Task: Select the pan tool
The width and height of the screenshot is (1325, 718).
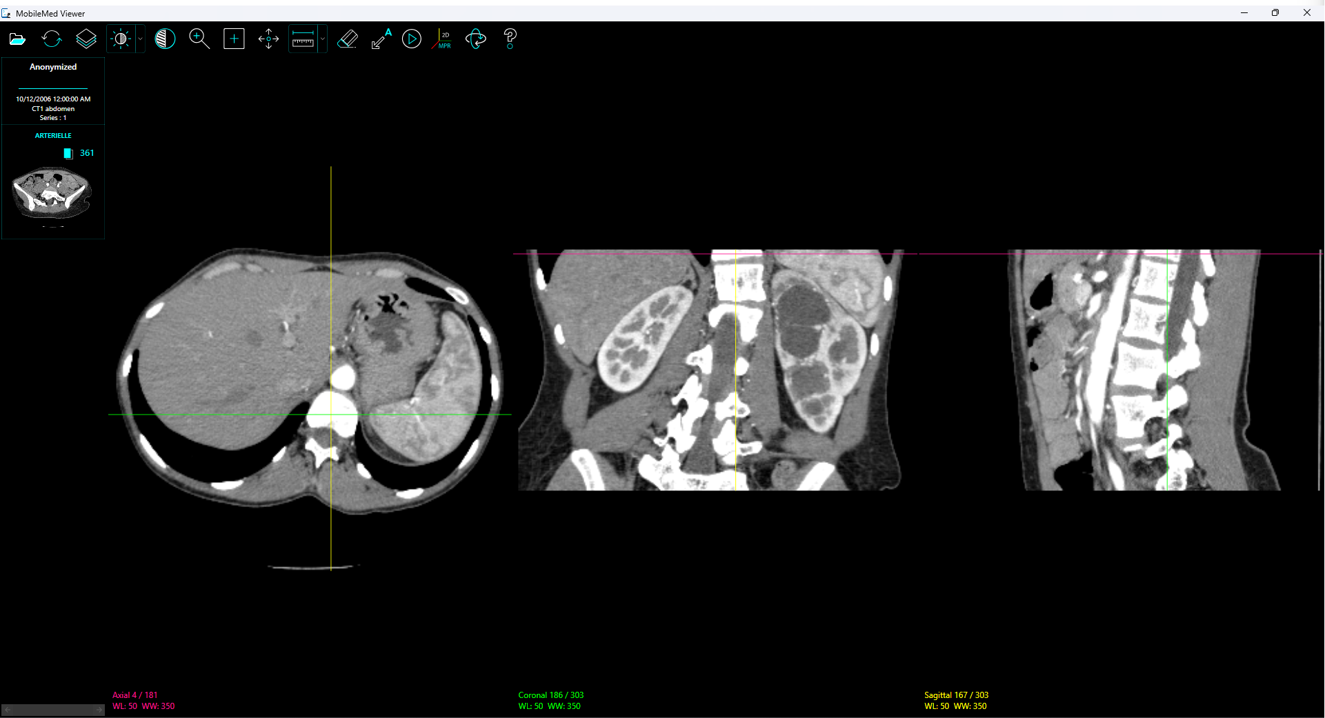Action: point(268,39)
